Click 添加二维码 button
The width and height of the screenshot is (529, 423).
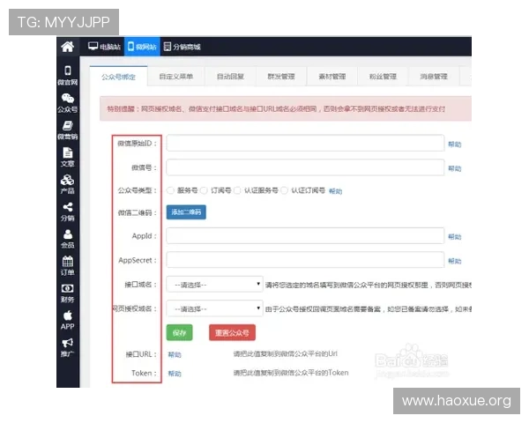[x=186, y=212]
